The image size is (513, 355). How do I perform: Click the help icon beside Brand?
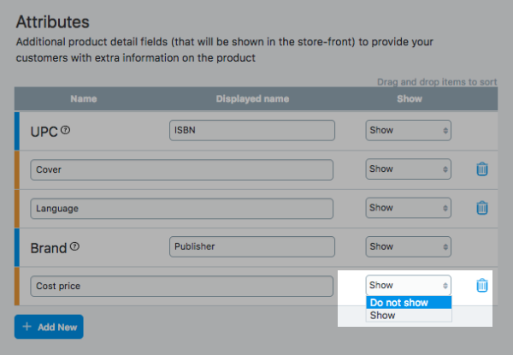[x=74, y=247]
